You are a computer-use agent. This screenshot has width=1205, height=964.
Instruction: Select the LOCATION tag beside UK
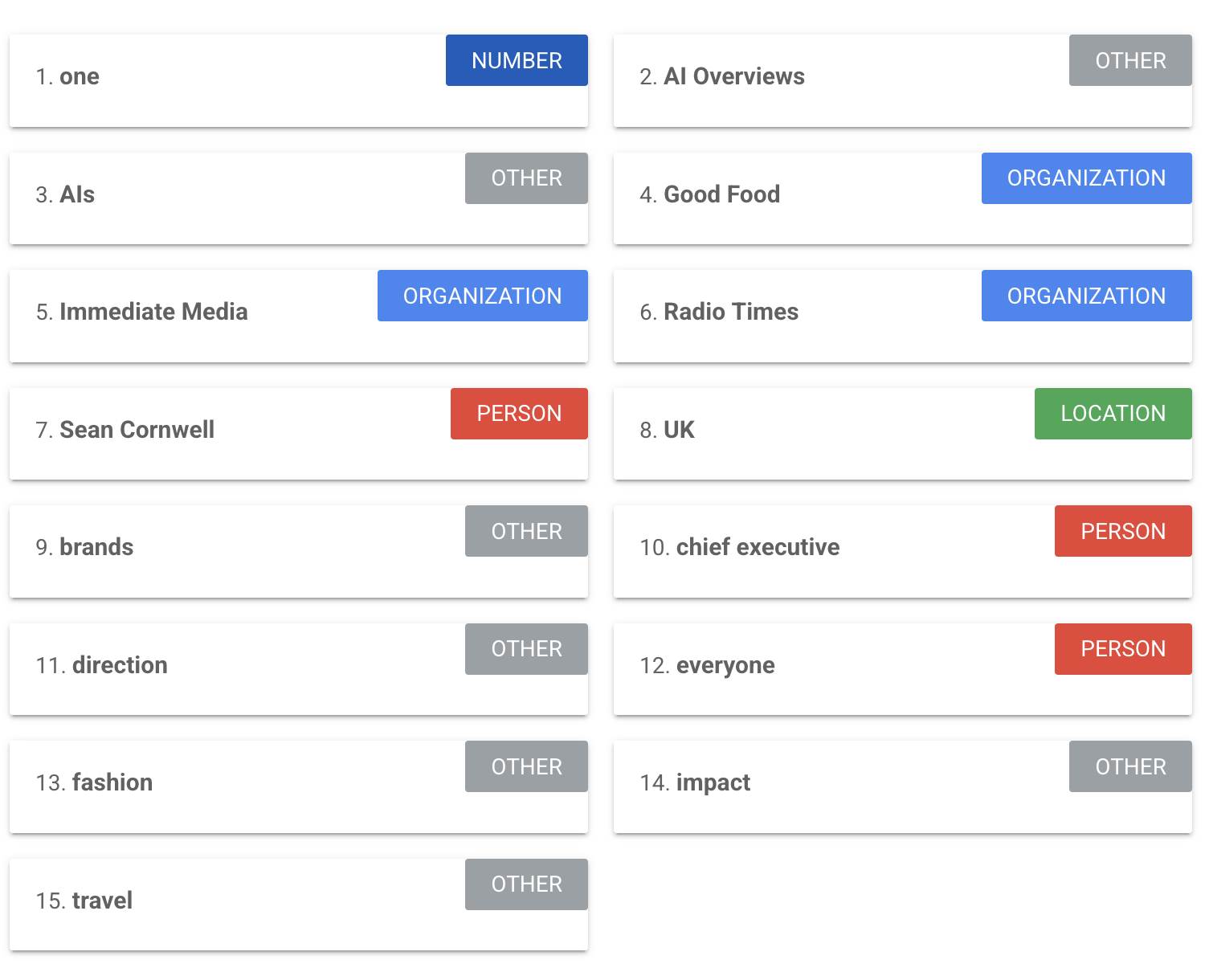pyautogui.click(x=1113, y=414)
